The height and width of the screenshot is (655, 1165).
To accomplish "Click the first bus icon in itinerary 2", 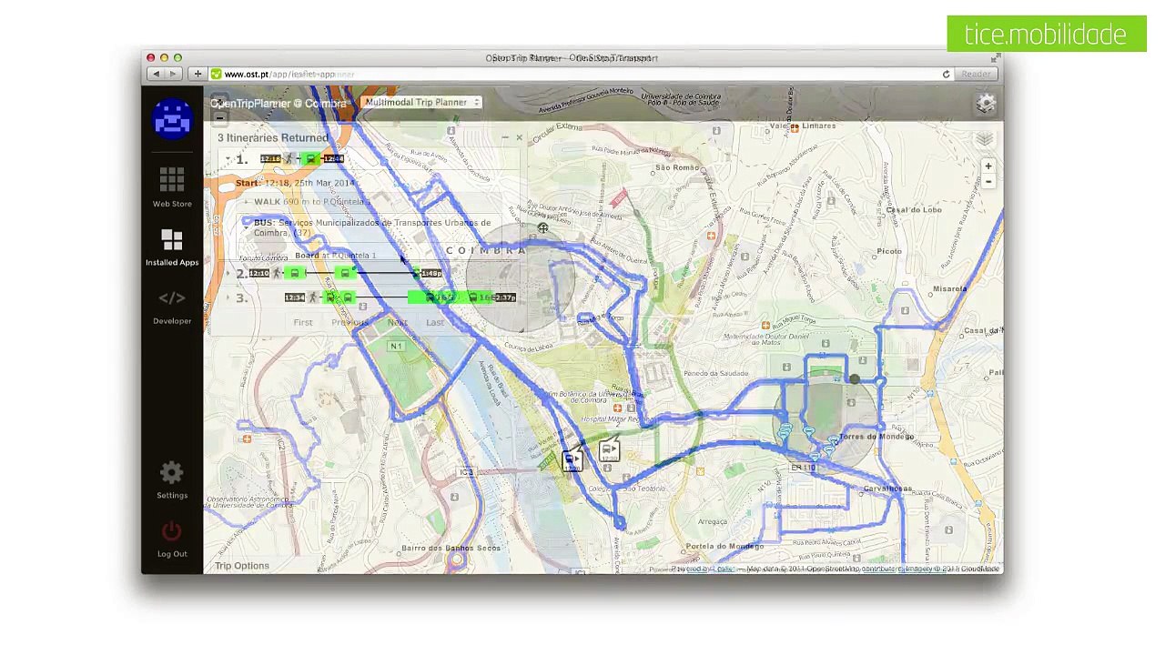I will (294, 273).
